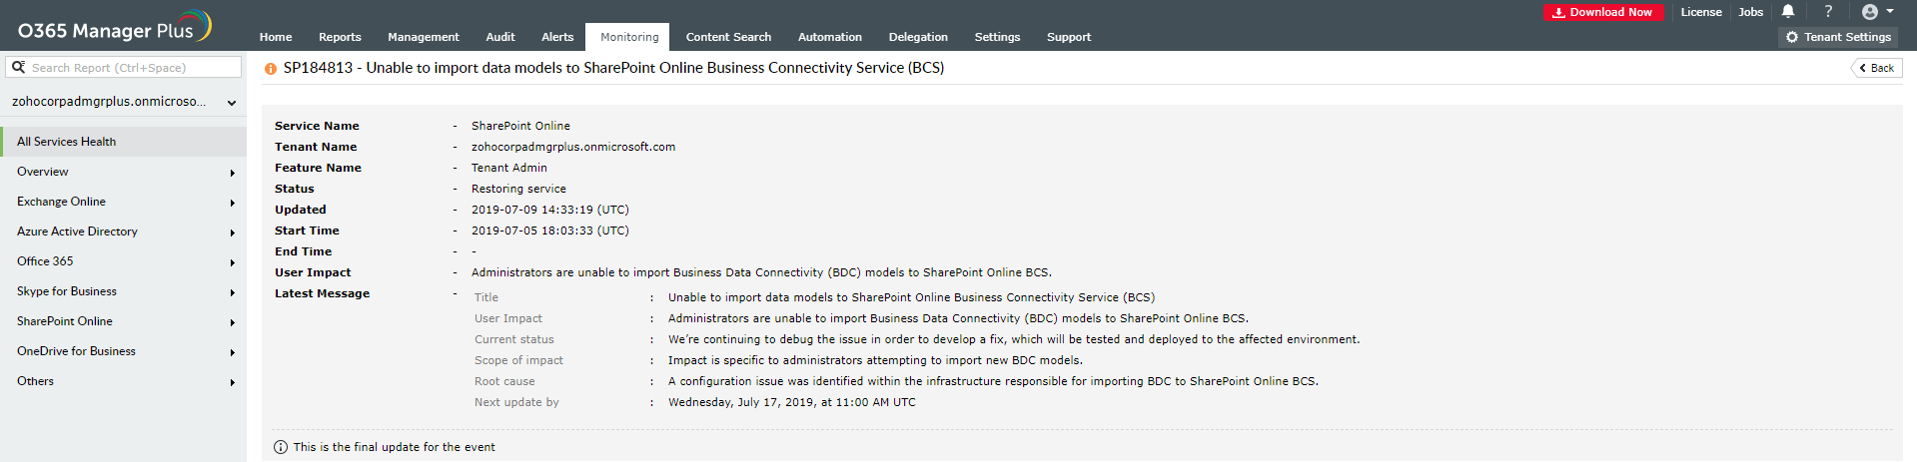Expand the Exchange Online submenu
Image resolution: width=1917 pixels, height=462 pixels.
point(232,203)
